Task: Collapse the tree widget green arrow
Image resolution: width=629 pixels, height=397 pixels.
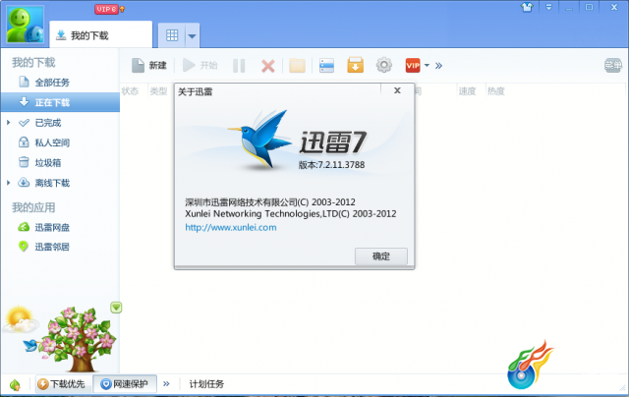Action: (x=116, y=308)
